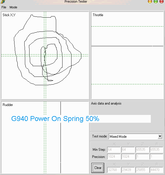Select the Mixed Mode combo box field
The image size is (165, 175).
click(135, 137)
